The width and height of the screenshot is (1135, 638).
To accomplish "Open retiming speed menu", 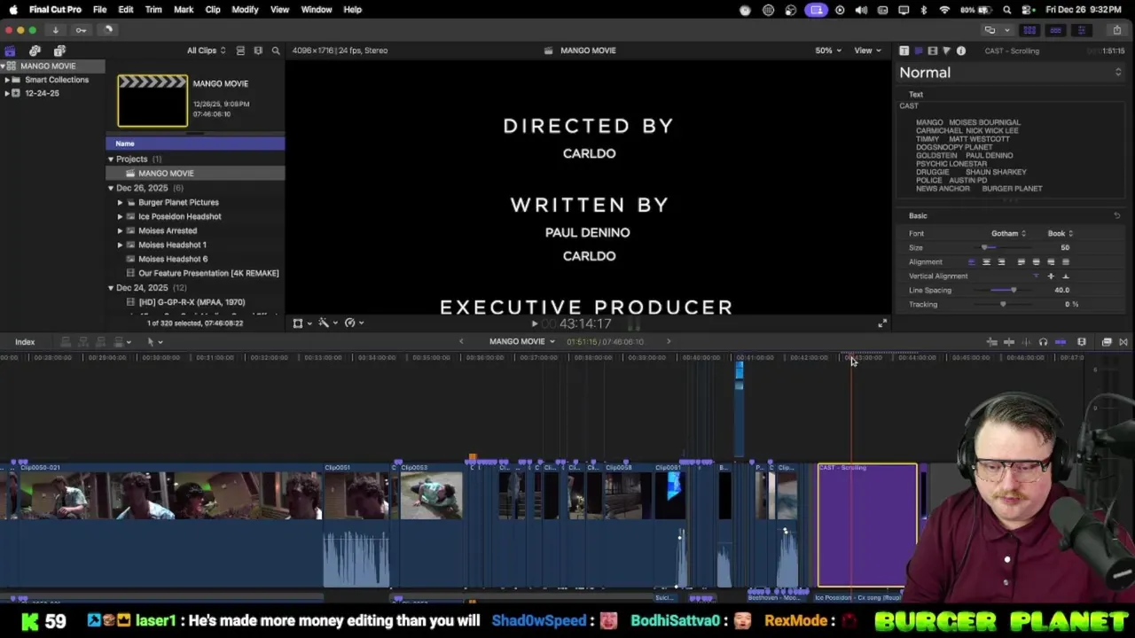I will coord(353,323).
